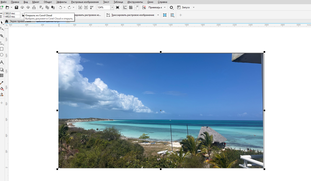311x181 pixels.
Task: Click the width field showing 2 560,0 пкс
Action: [x=11, y=13]
